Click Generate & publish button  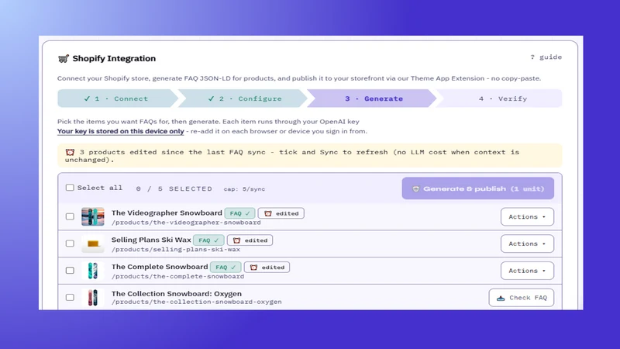[x=477, y=188]
